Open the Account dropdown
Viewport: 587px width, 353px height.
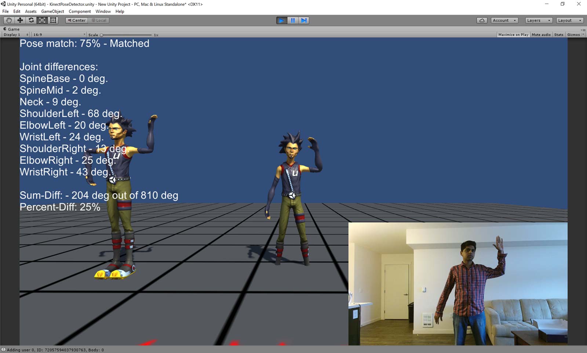504,21
